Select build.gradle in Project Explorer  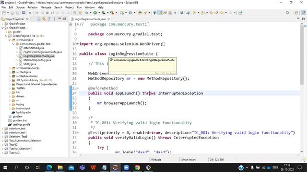(x=24, y=113)
